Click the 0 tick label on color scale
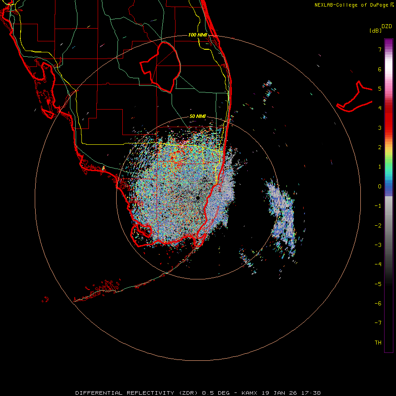This screenshot has width=396, height=396. [380, 187]
